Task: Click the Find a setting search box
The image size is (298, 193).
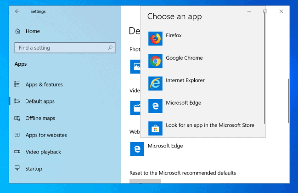Action: click(65, 48)
